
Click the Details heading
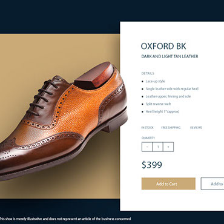148,73
